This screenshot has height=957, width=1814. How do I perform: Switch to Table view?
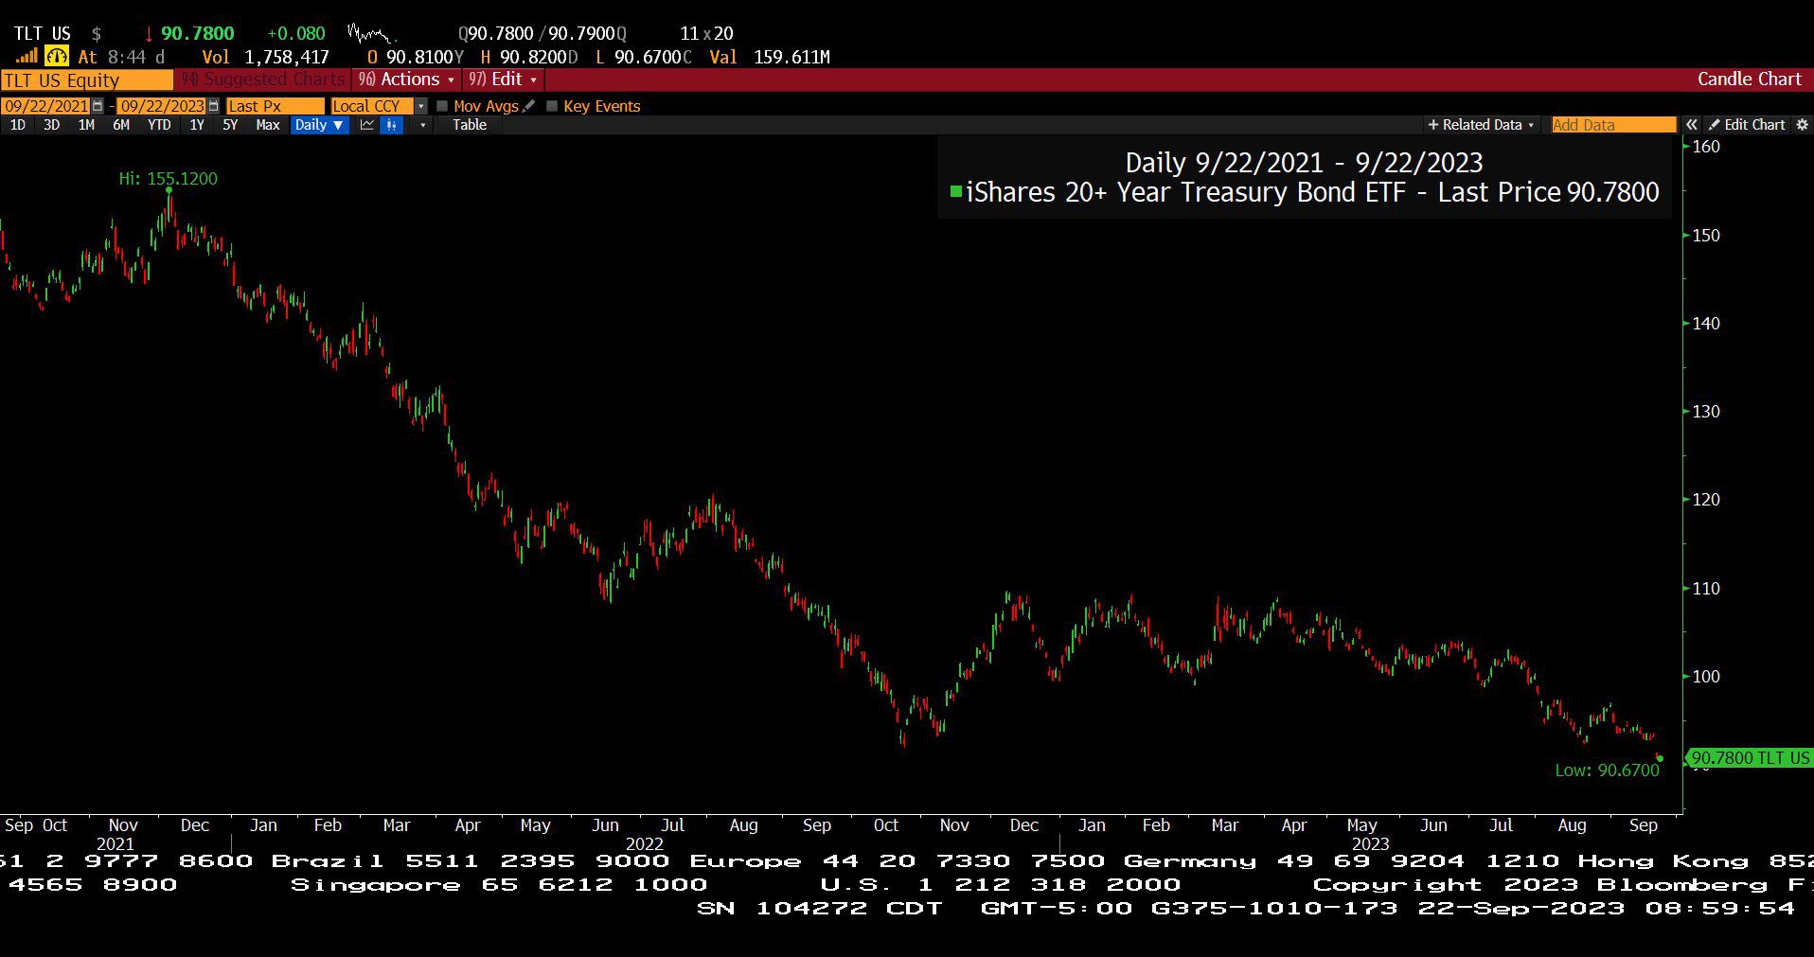[x=470, y=125]
